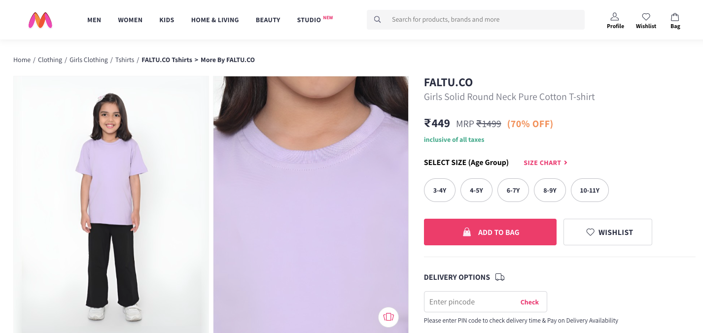Click the Wishlist button beside Add to Bag
The width and height of the screenshot is (703, 333).
pos(607,232)
